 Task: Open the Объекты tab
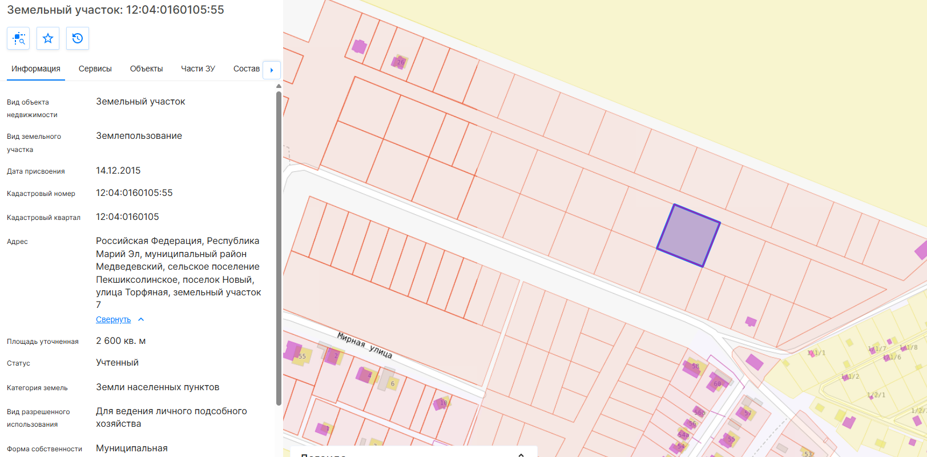click(146, 69)
